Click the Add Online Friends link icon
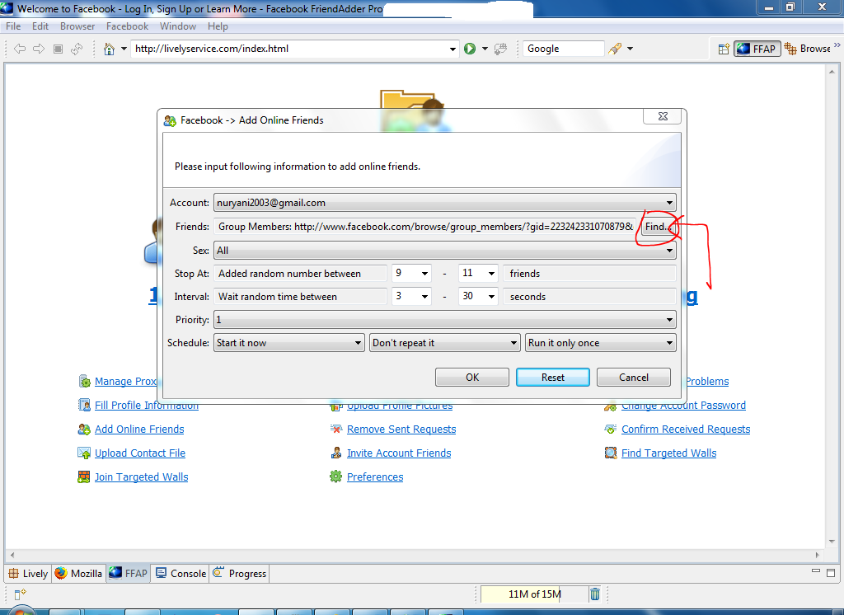This screenshot has height=615, width=844. (x=84, y=430)
